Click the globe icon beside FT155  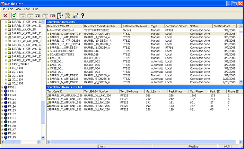click(6, 103)
